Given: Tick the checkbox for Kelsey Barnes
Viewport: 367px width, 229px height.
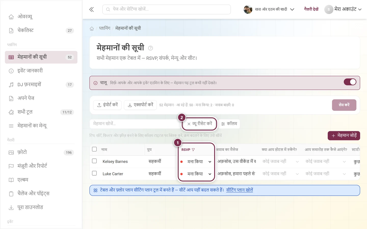Looking at the screenshot, I should [94, 161].
